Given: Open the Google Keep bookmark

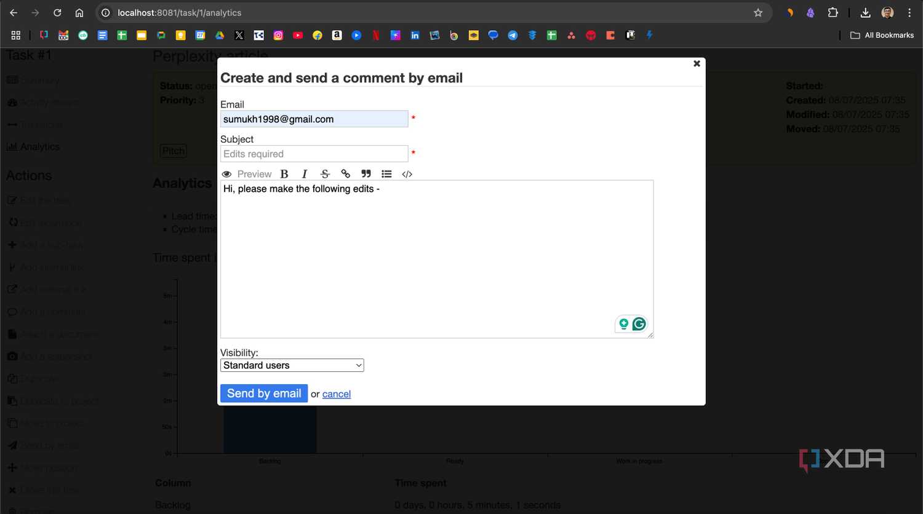Looking at the screenshot, I should point(180,35).
